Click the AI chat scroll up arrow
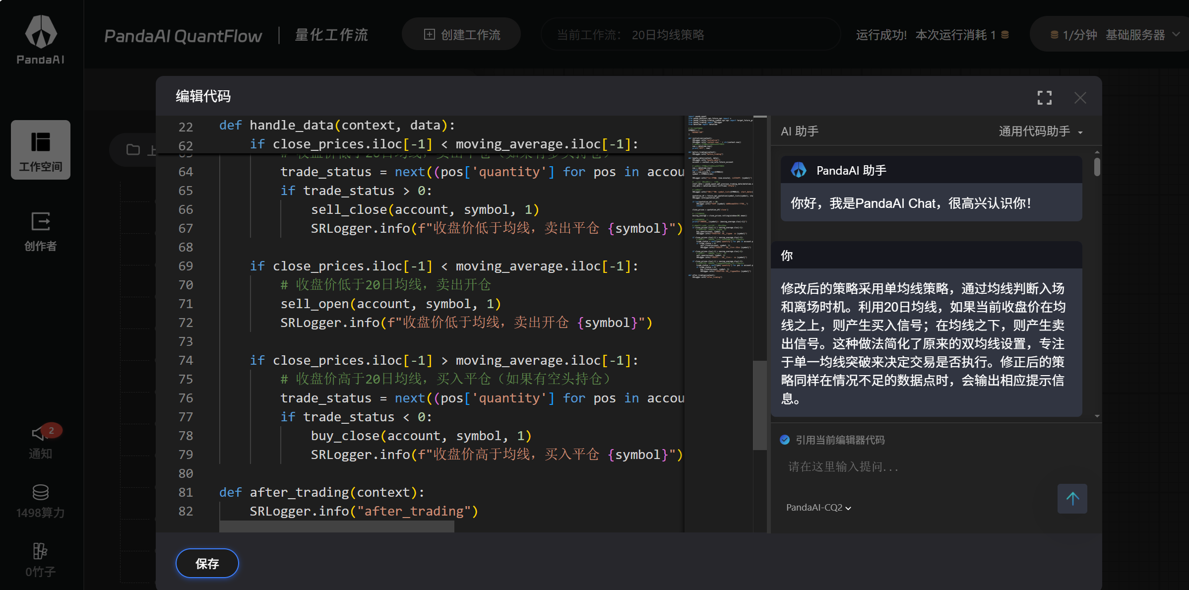 tap(1097, 152)
